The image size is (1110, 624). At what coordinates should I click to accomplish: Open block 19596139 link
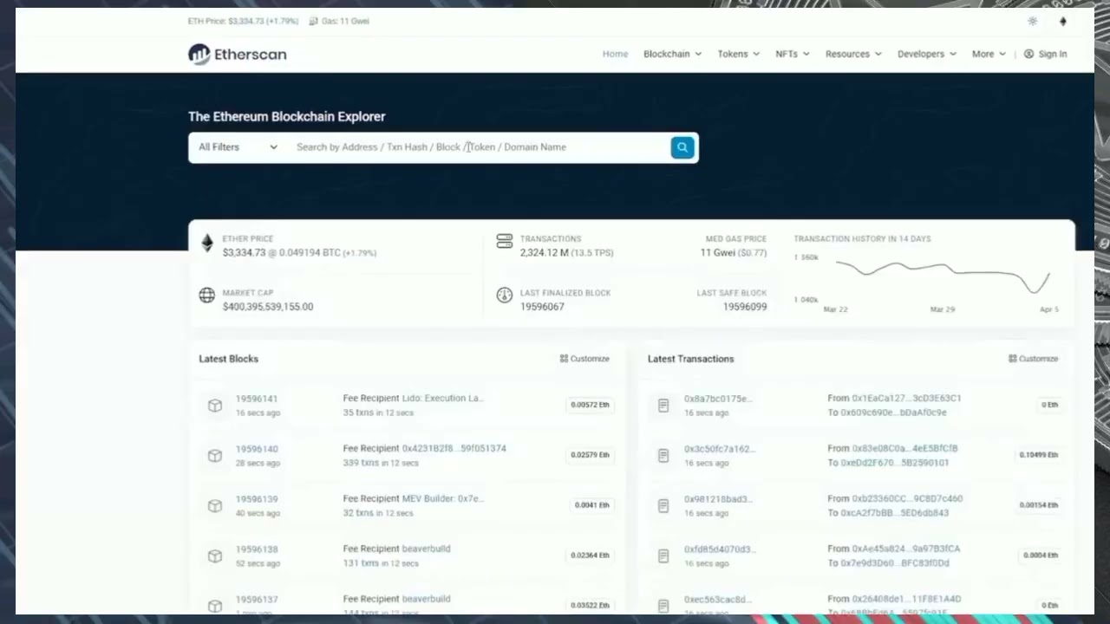tap(257, 499)
